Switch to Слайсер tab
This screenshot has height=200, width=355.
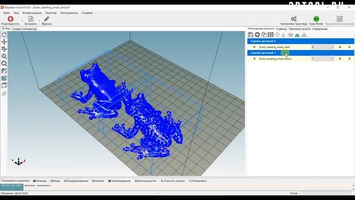click(281, 29)
